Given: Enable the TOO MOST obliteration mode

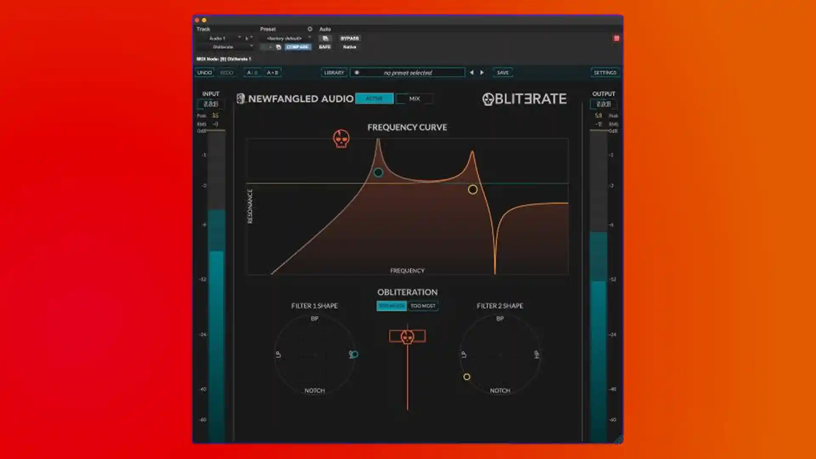Looking at the screenshot, I should point(423,306).
